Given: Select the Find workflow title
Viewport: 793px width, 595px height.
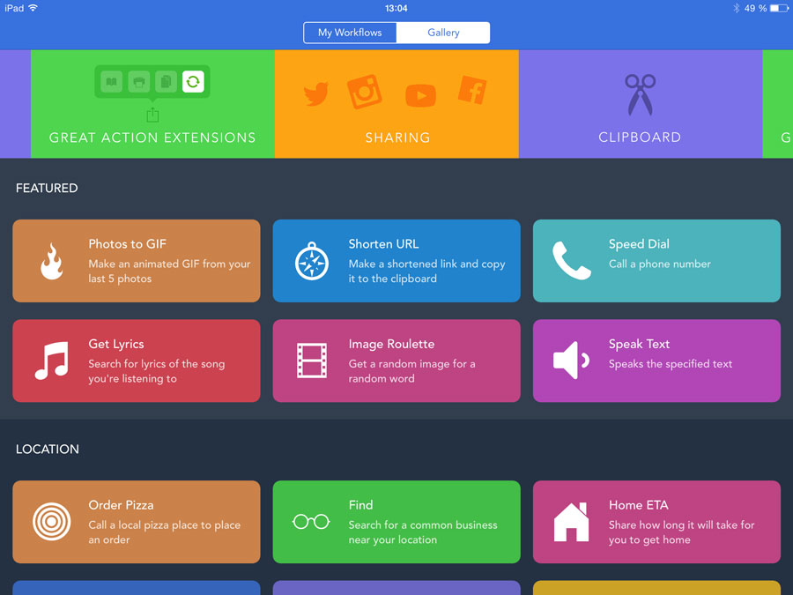Looking at the screenshot, I should click(360, 505).
